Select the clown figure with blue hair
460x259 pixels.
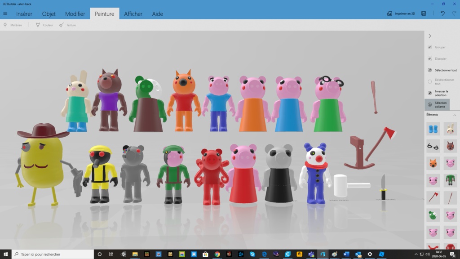[x=315, y=173]
